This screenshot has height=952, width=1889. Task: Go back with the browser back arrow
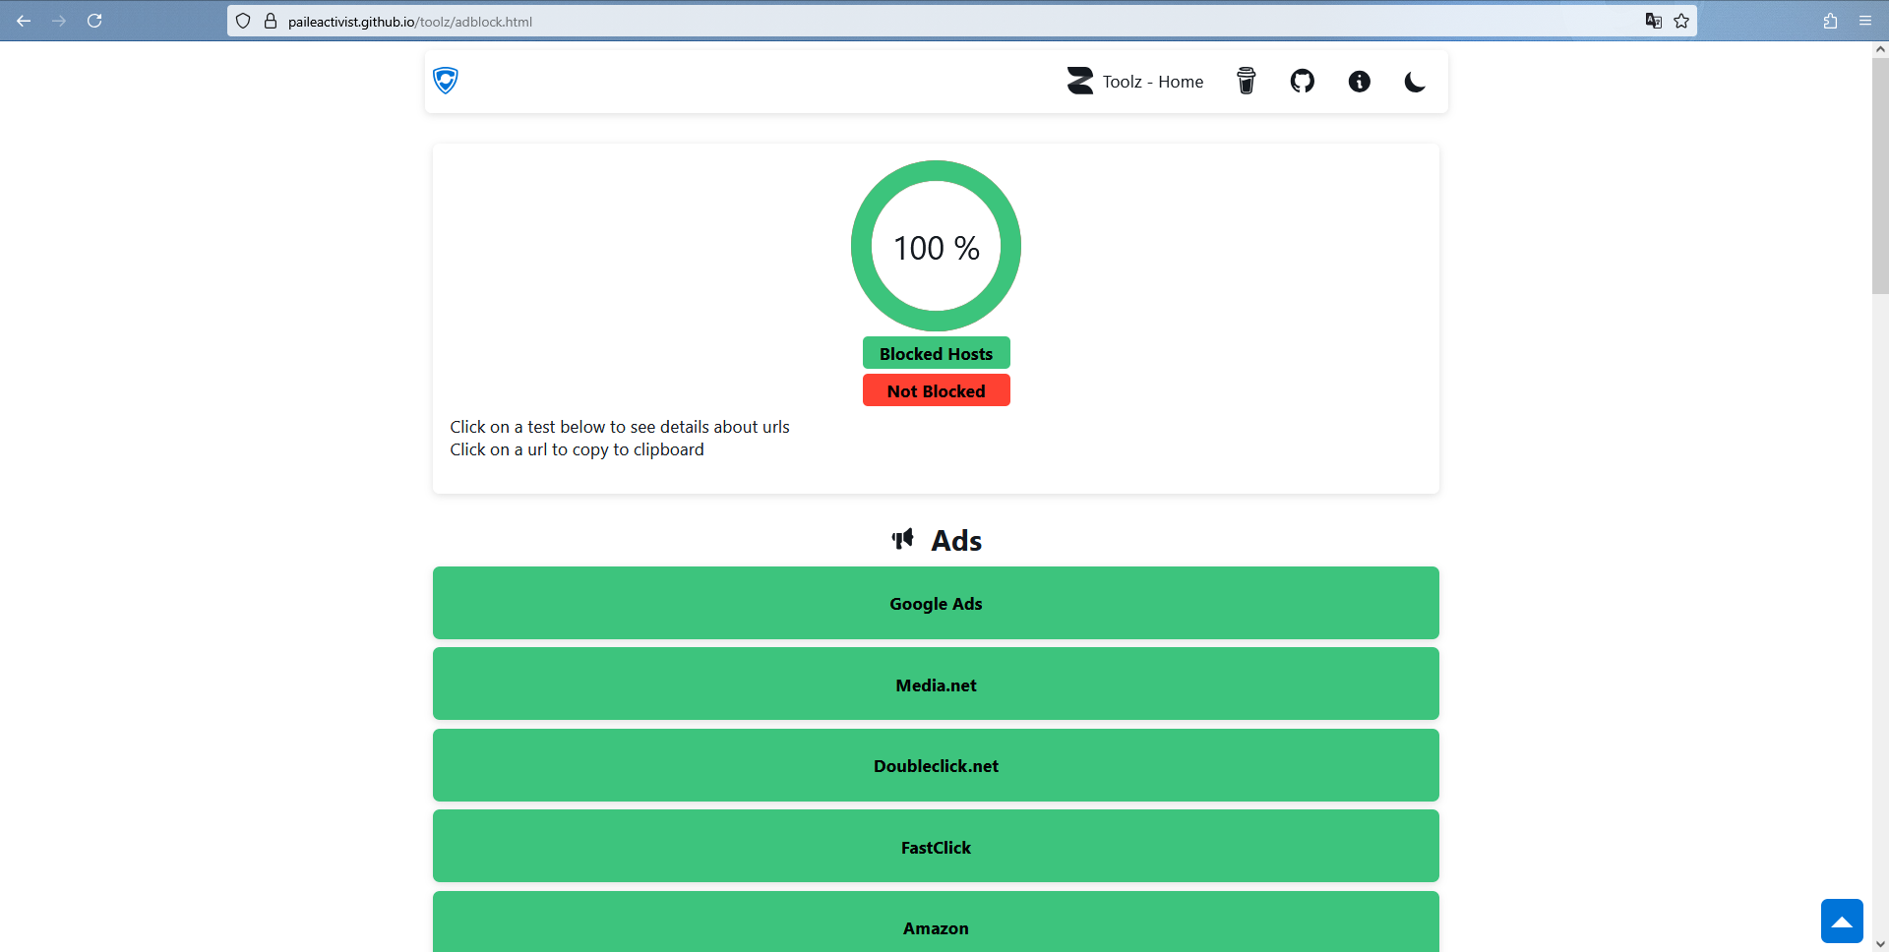click(24, 21)
